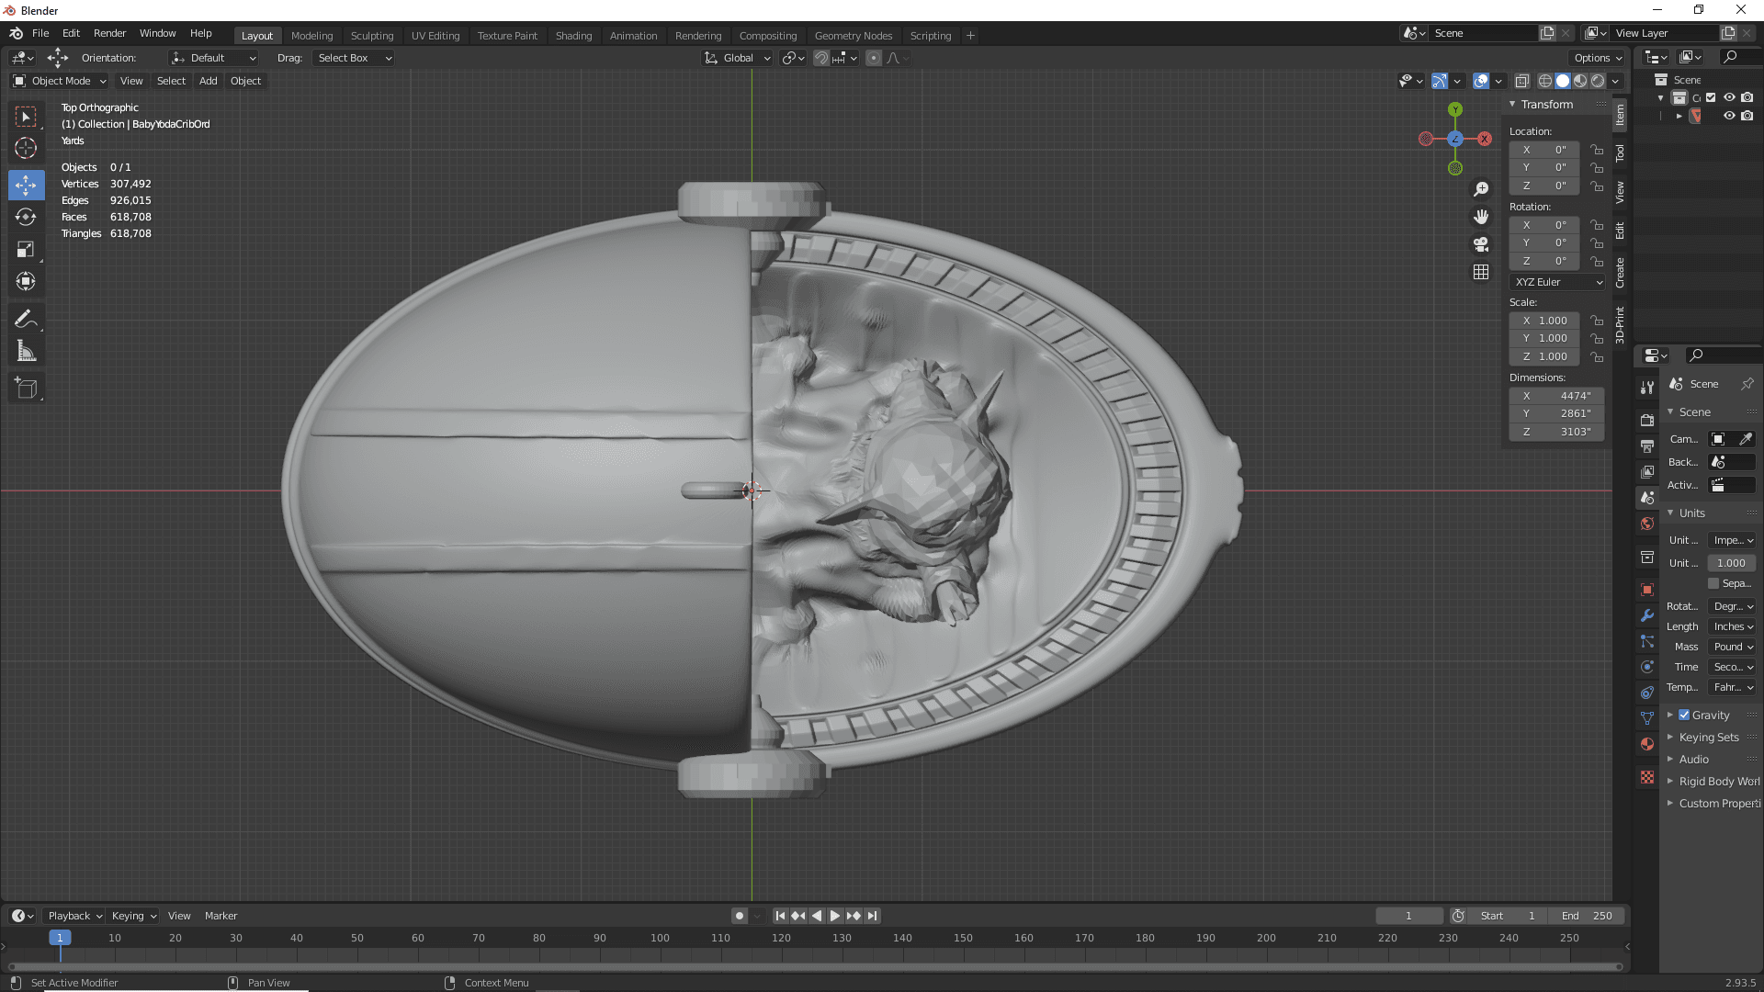The height and width of the screenshot is (992, 1764).
Task: Open the Render menu
Action: 109,33
